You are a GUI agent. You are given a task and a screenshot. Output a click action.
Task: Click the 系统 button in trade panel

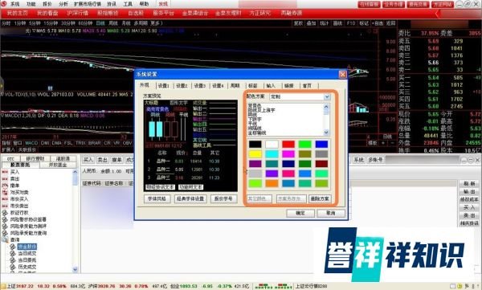pyautogui.click(x=358, y=160)
